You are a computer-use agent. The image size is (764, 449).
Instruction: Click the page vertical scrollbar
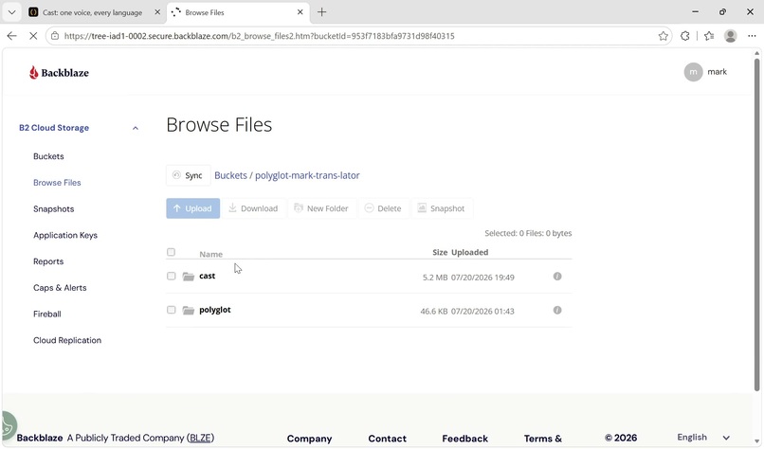[x=756, y=224]
